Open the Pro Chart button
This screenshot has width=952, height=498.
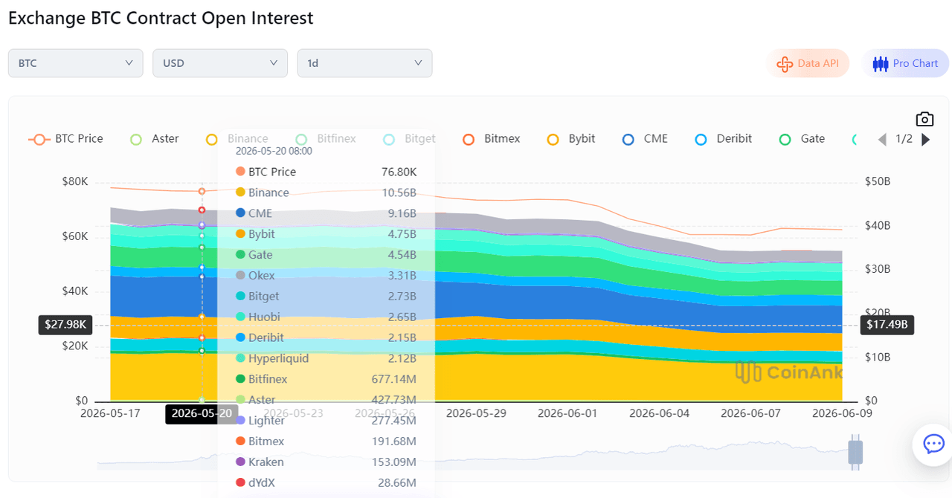click(906, 63)
